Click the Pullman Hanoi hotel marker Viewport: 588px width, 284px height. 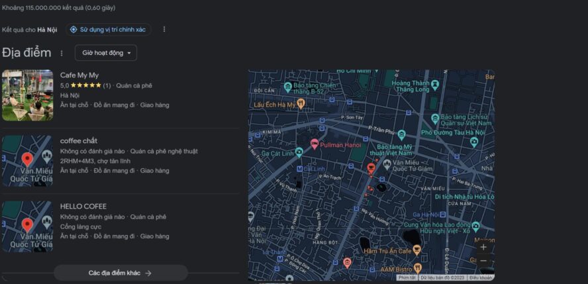point(315,144)
